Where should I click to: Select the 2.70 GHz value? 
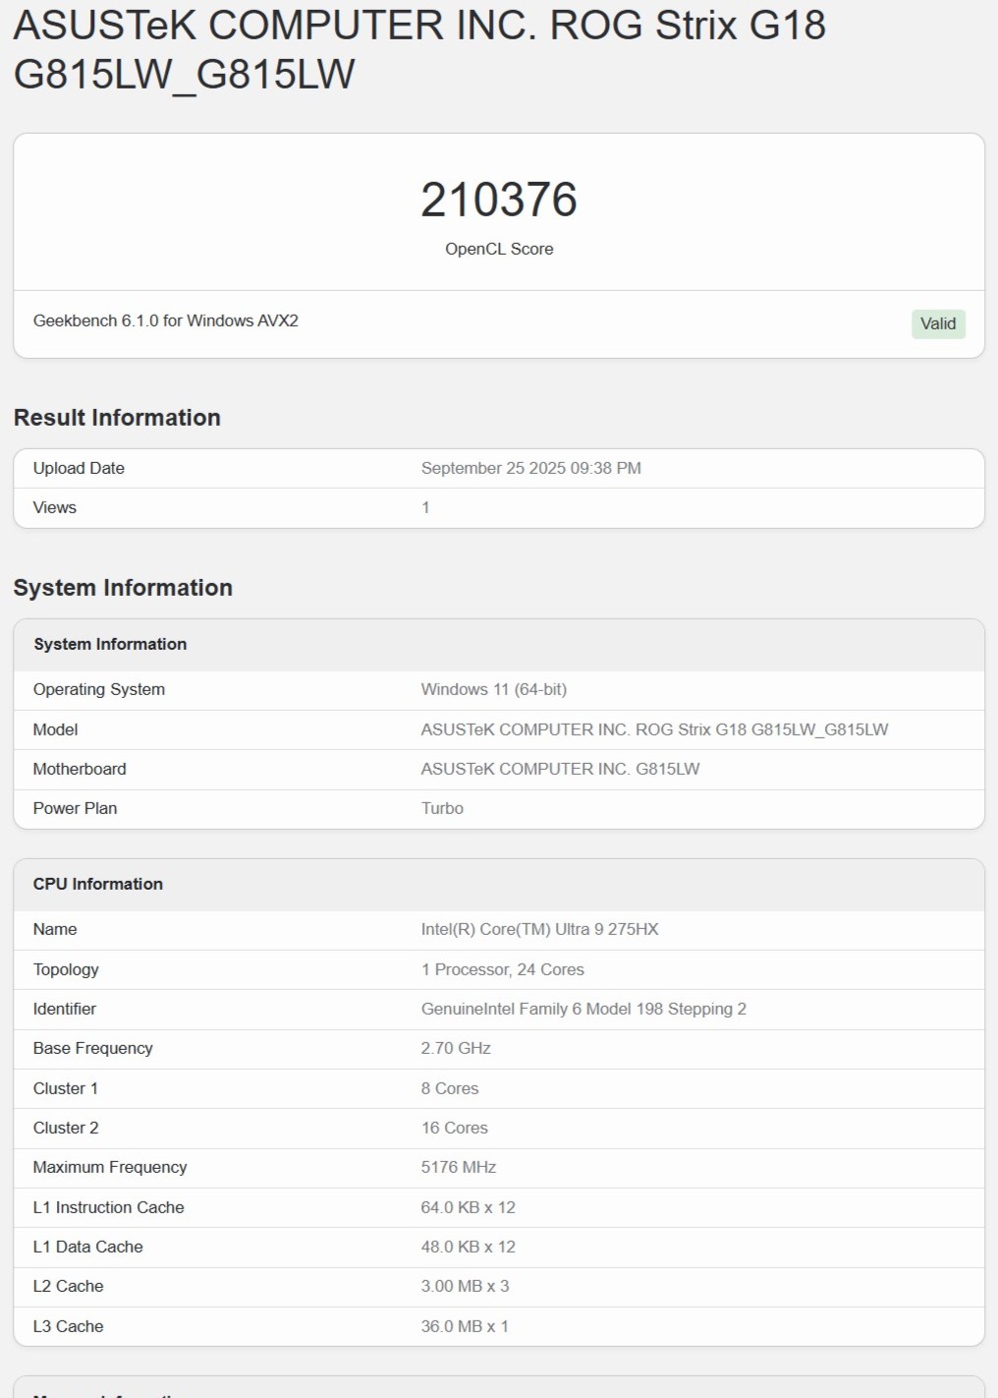pyautogui.click(x=456, y=1048)
